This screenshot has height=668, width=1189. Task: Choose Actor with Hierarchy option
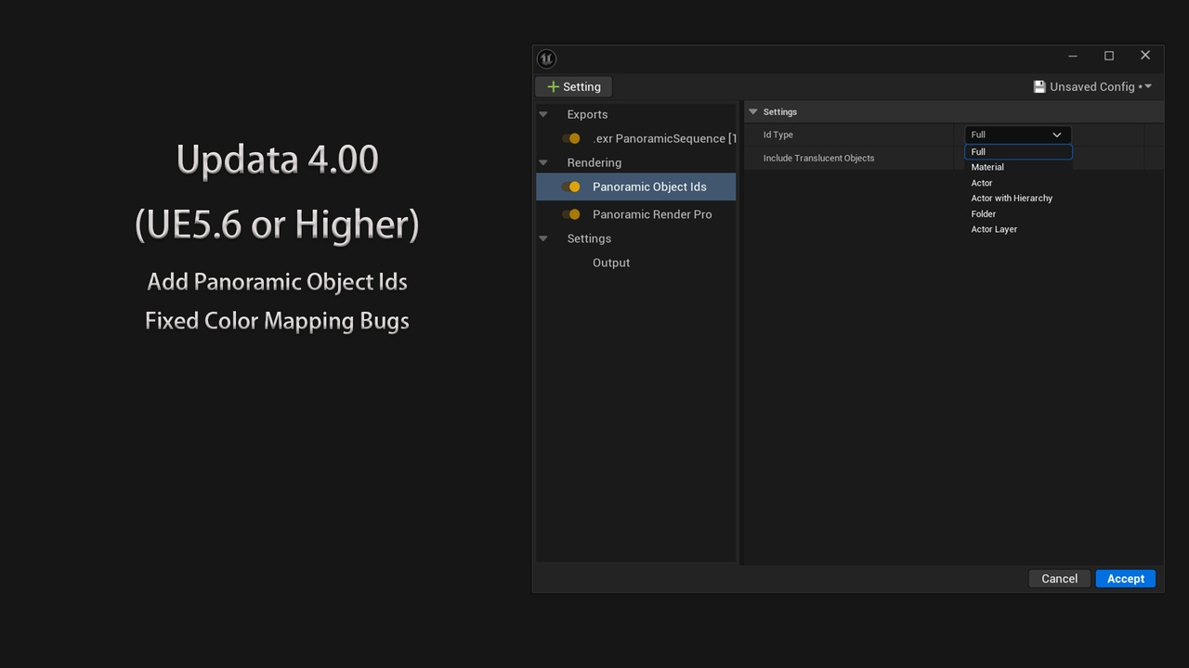pyautogui.click(x=1018, y=198)
